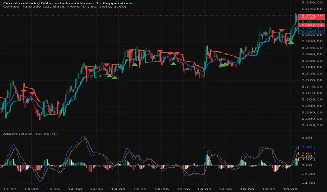The width and height of the screenshot is (327, 192).
Task: Click the 6,00 MACD scale label
Action: (307, 138)
